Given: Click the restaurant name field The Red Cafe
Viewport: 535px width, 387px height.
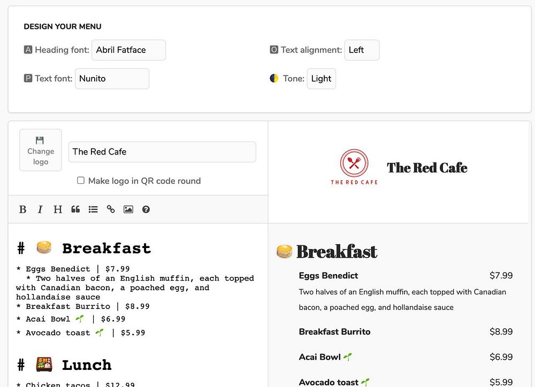Looking at the screenshot, I should pyautogui.click(x=162, y=152).
